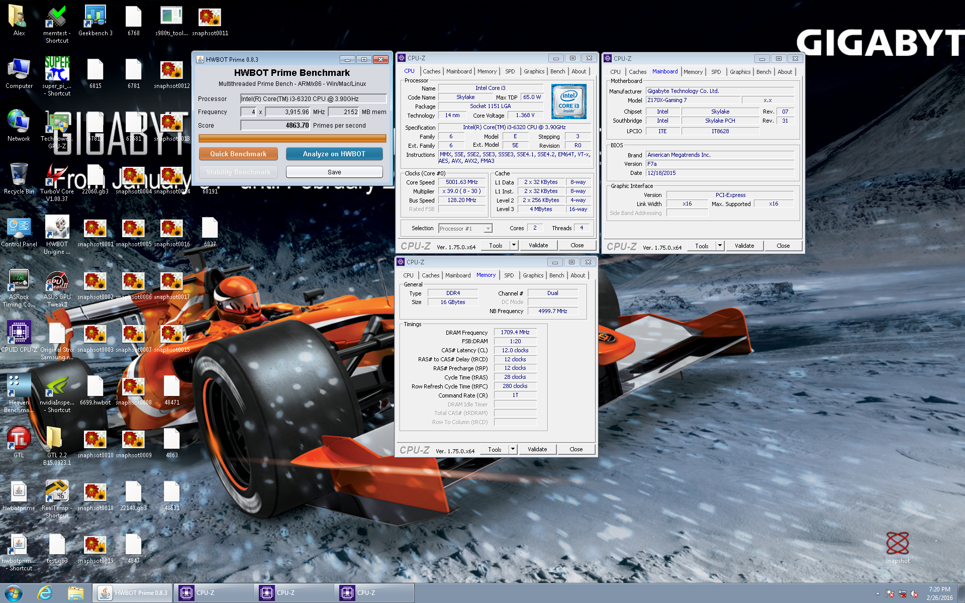Open About tab in Memory CPU-Z window
This screenshot has width=965, height=603.
click(x=577, y=275)
